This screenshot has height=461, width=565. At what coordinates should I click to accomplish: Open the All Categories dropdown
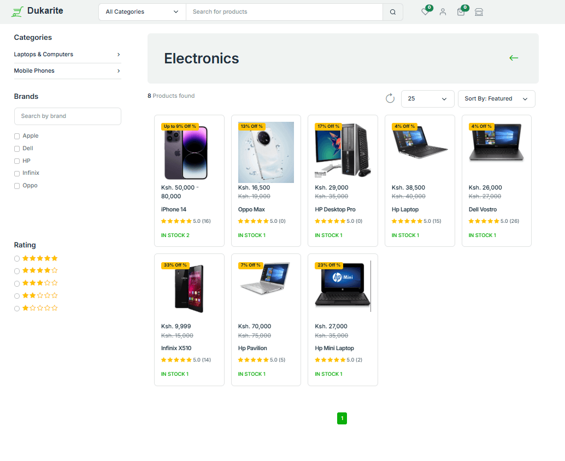click(142, 11)
